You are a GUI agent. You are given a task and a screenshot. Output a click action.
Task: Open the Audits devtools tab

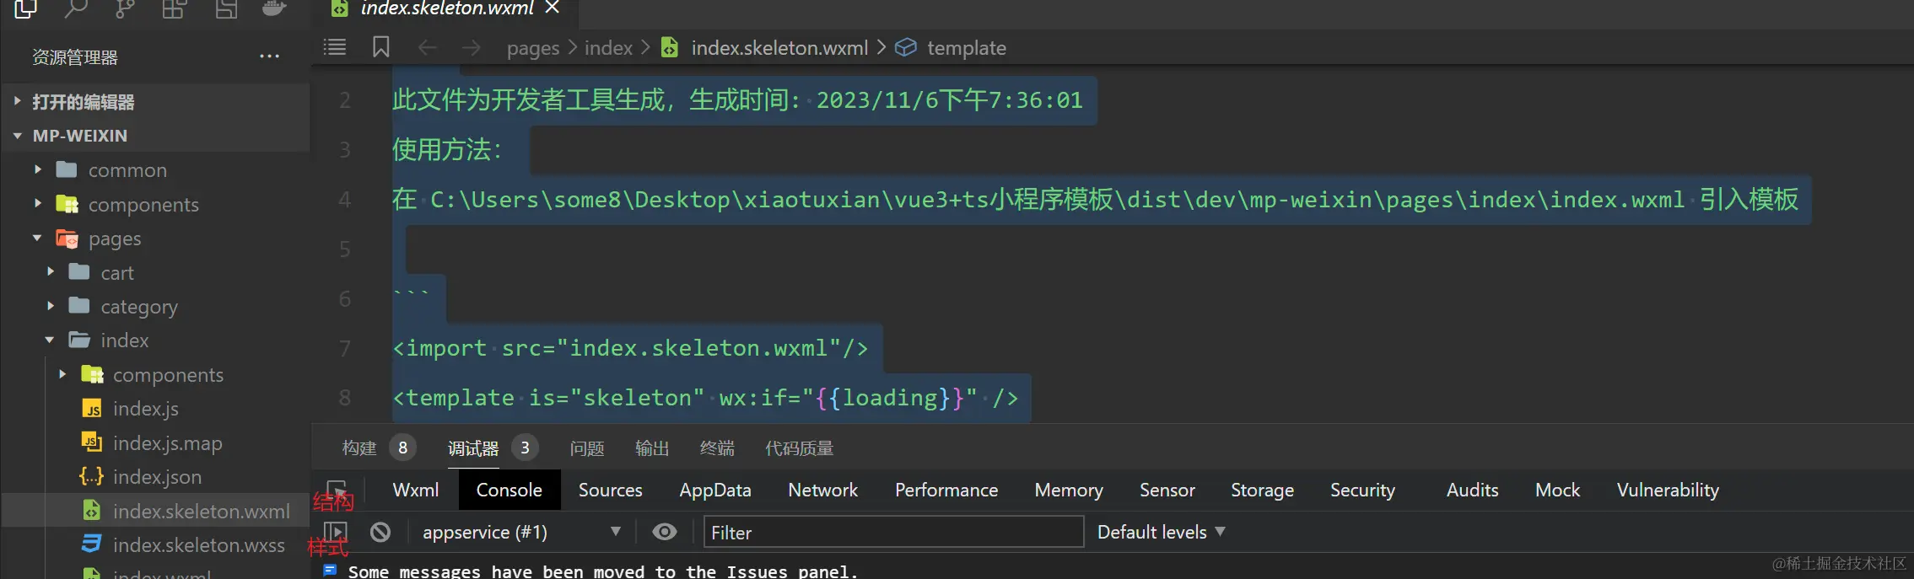[x=1473, y=491]
